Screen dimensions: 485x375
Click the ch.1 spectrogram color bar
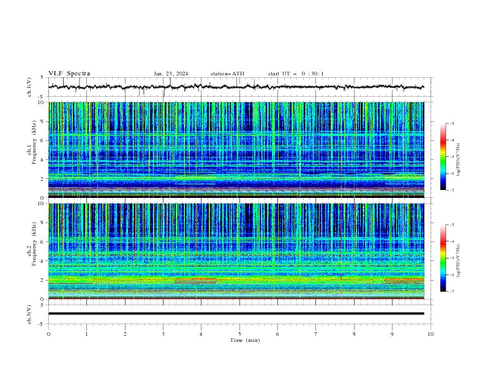443,157
